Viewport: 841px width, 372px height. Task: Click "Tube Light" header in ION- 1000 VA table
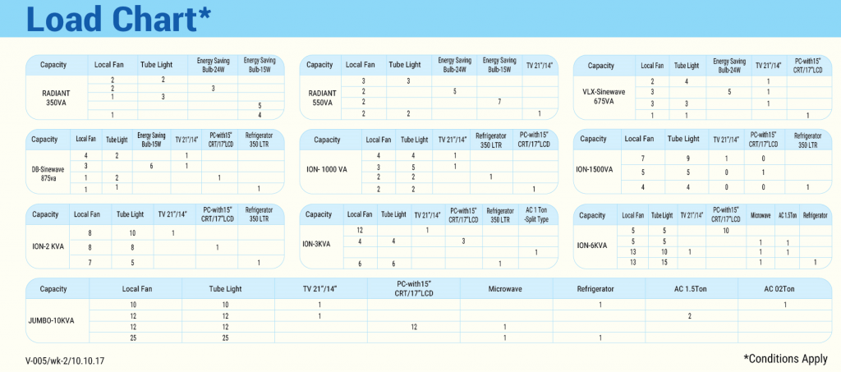(415, 140)
